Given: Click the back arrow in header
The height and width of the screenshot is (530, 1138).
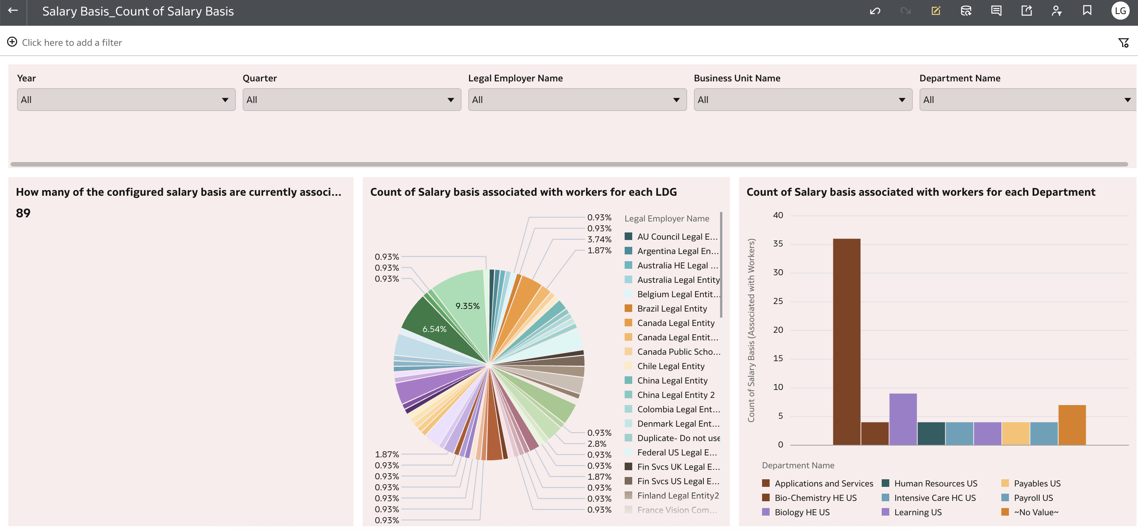Looking at the screenshot, I should click(13, 11).
